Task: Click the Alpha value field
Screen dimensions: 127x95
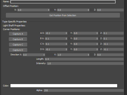Action: click(x=84, y=90)
